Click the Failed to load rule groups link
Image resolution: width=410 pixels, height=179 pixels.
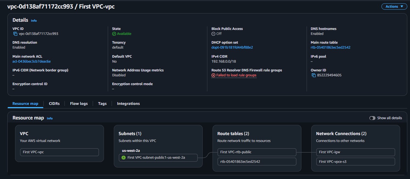[x=236, y=75]
